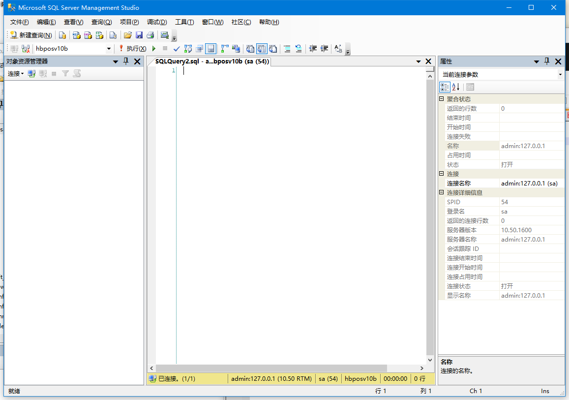Click the Change Connection icon

coord(26,49)
